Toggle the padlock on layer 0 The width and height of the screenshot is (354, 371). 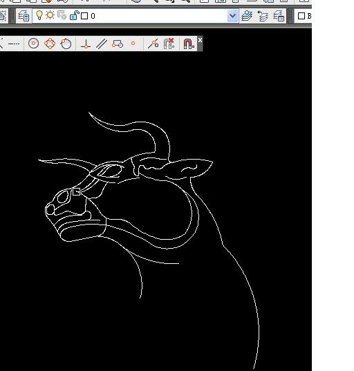(x=74, y=16)
